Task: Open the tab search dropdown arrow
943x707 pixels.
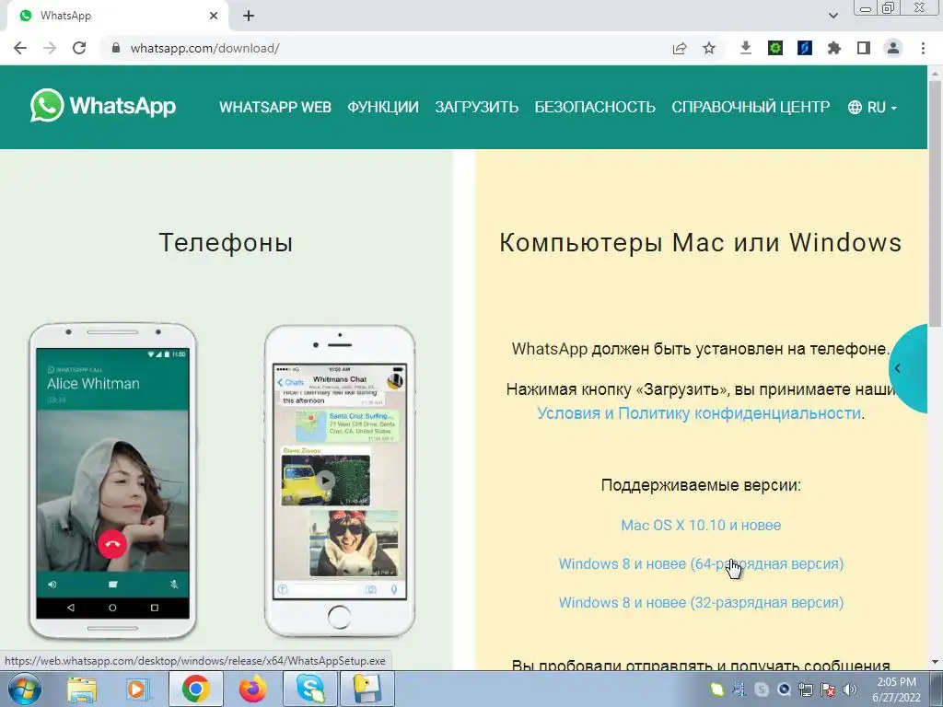Action: pyautogui.click(x=832, y=16)
